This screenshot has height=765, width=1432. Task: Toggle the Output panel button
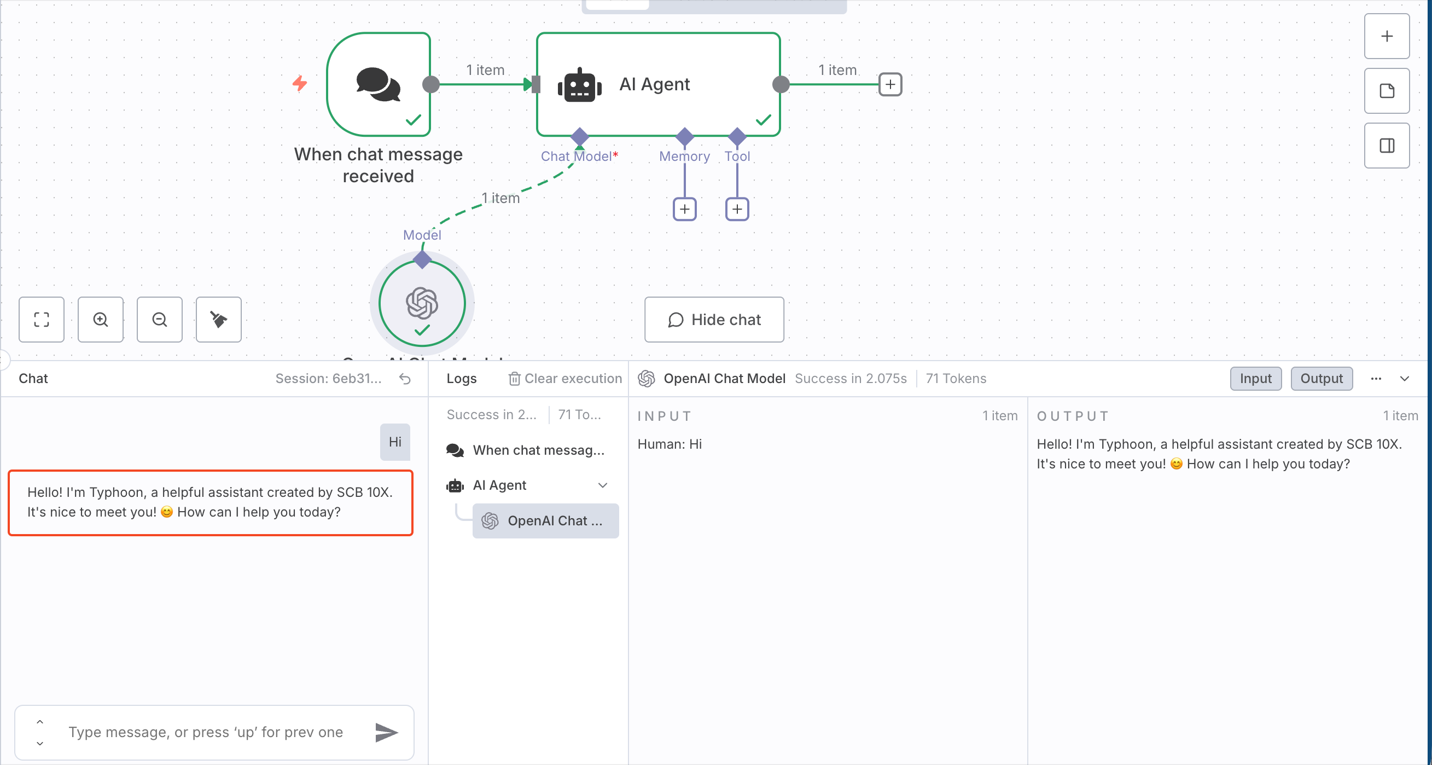point(1321,379)
